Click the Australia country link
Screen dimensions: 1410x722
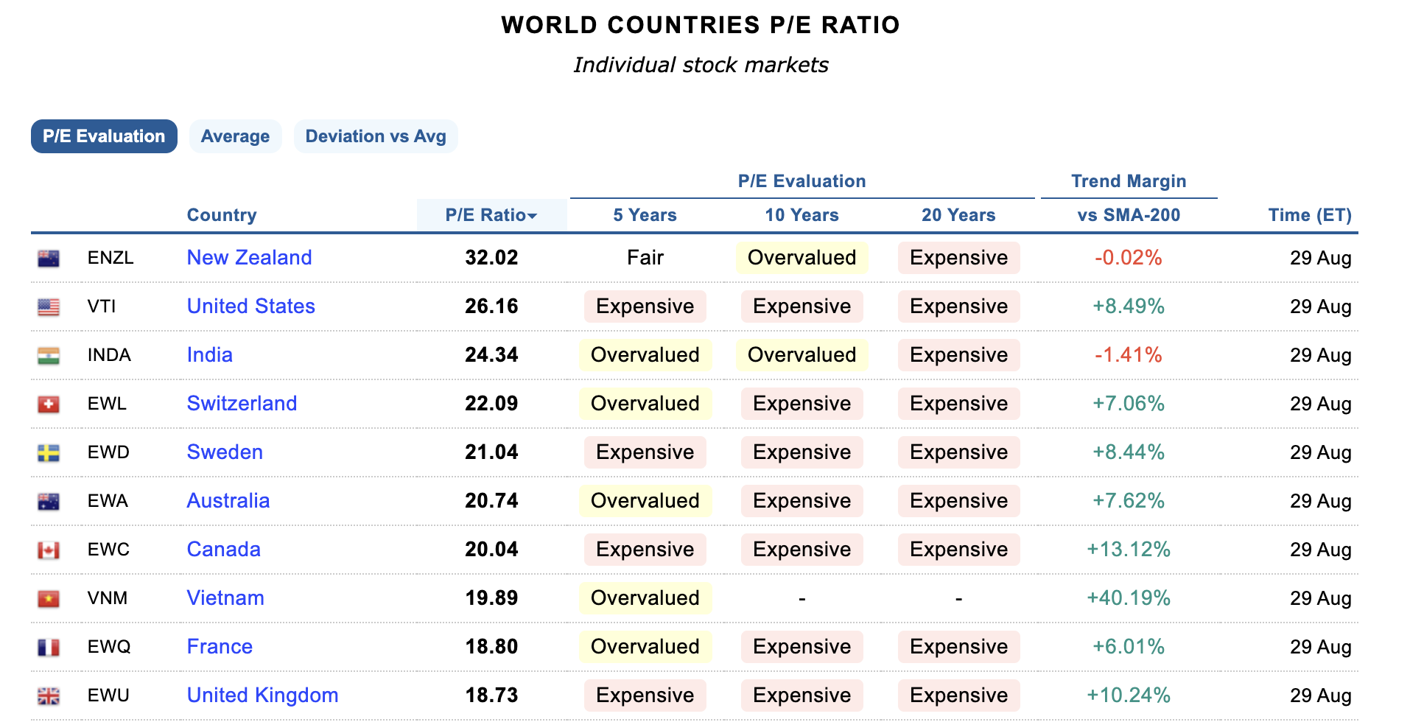[228, 501]
